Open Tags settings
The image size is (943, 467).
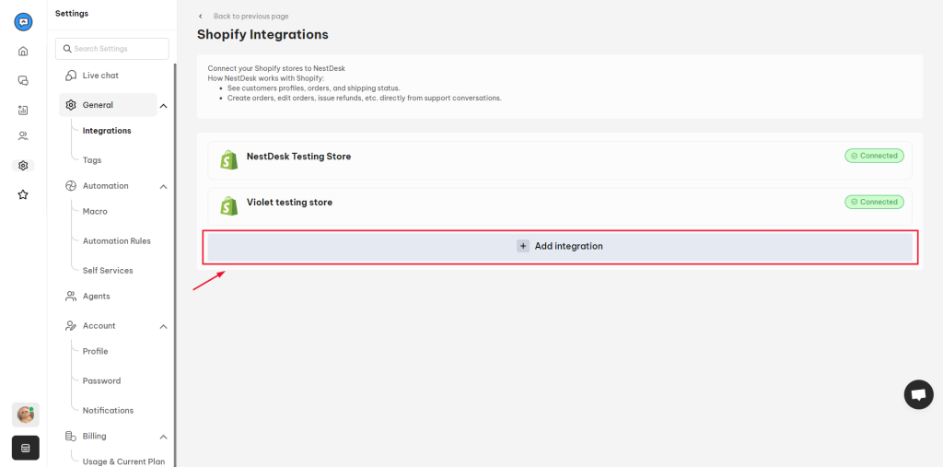click(92, 160)
